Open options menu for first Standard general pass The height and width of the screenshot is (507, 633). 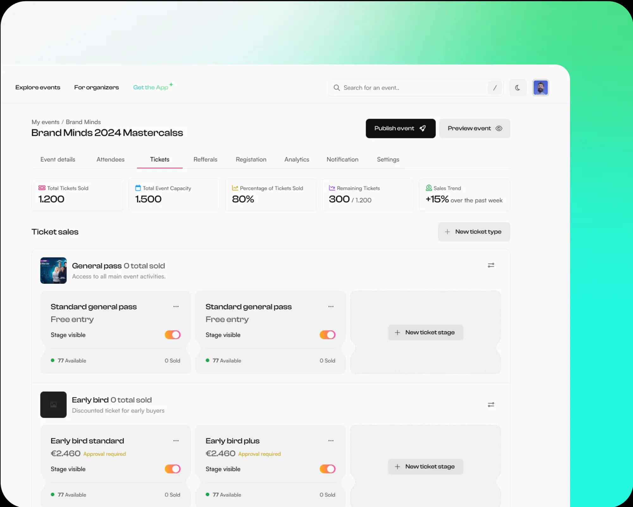click(x=176, y=307)
